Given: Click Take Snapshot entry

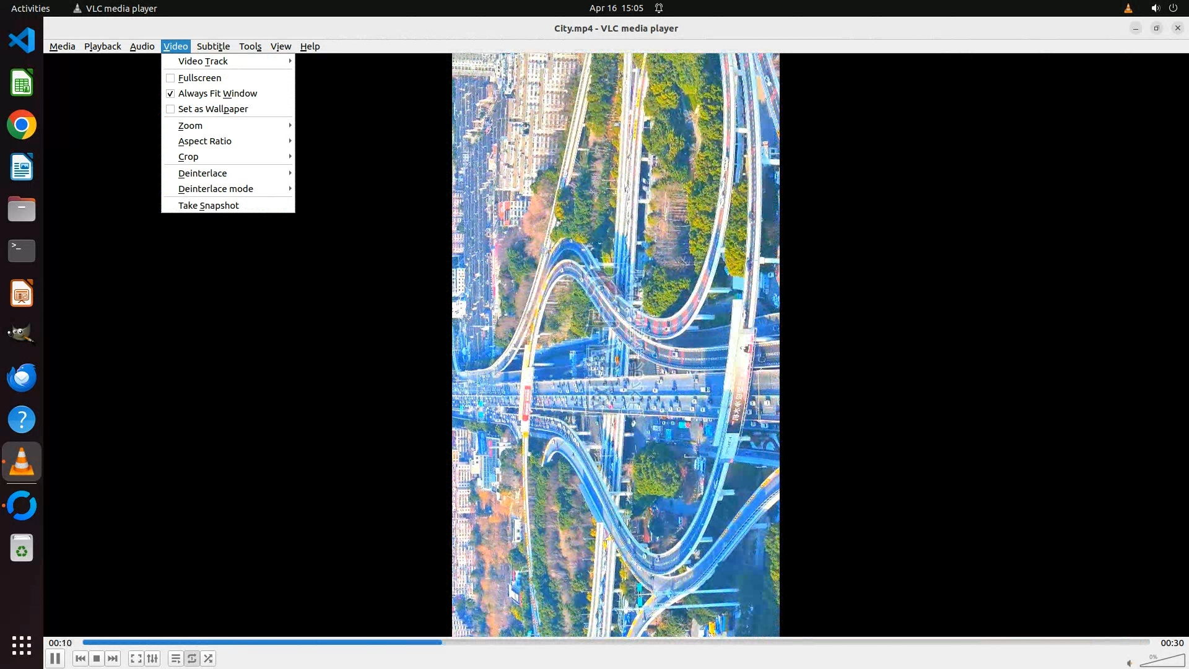Looking at the screenshot, I should click(208, 206).
